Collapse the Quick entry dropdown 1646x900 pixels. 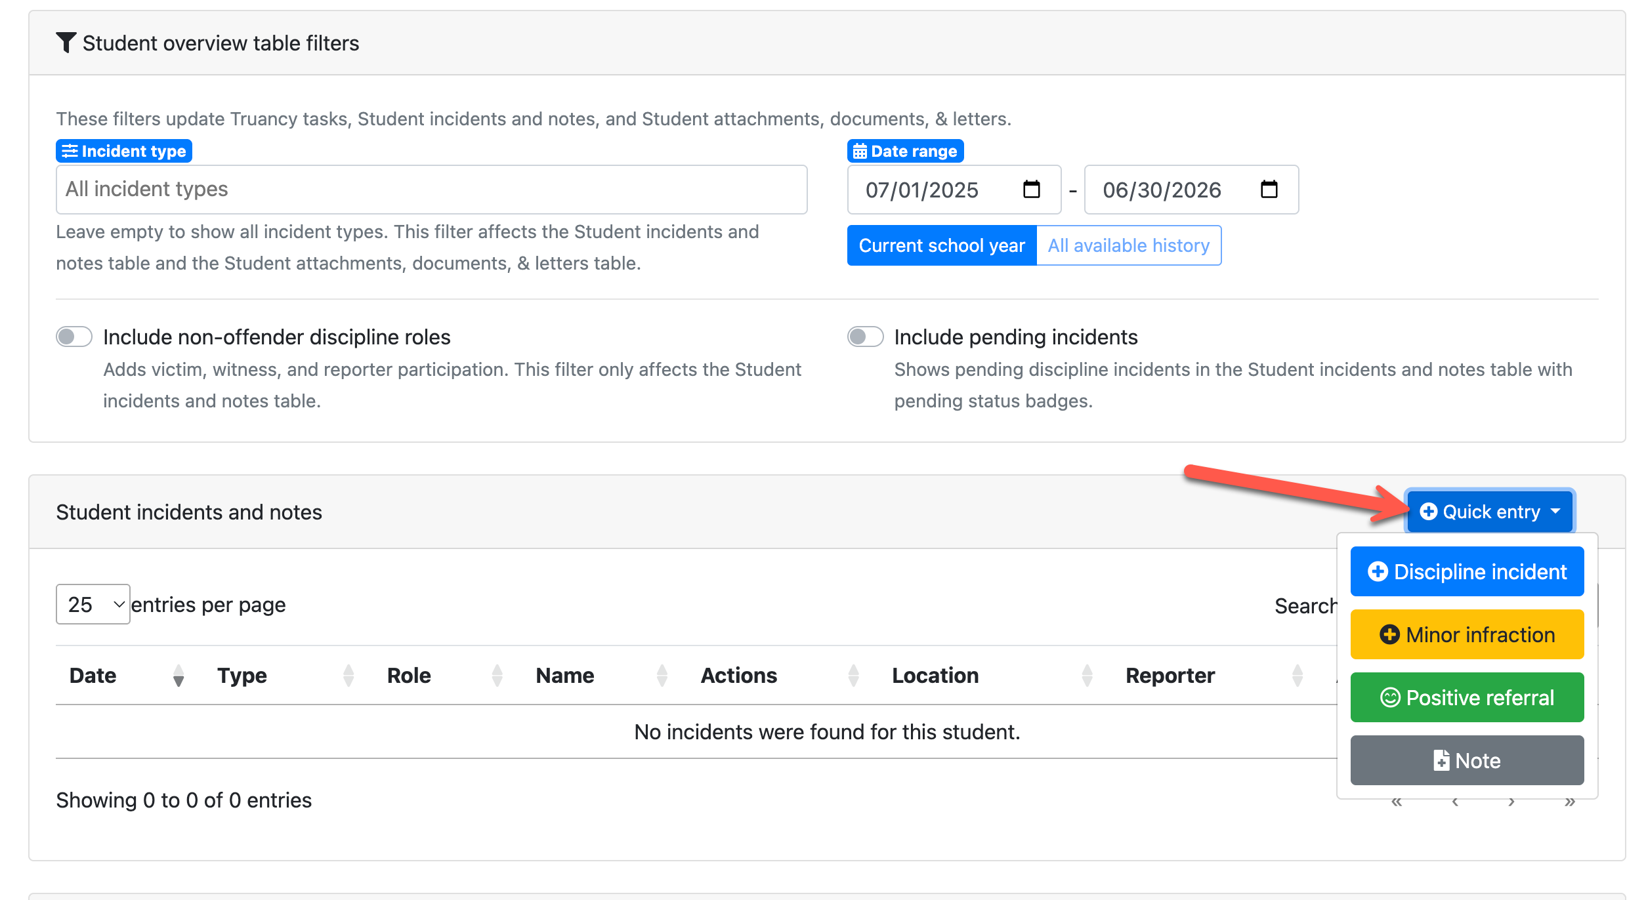[1489, 512]
